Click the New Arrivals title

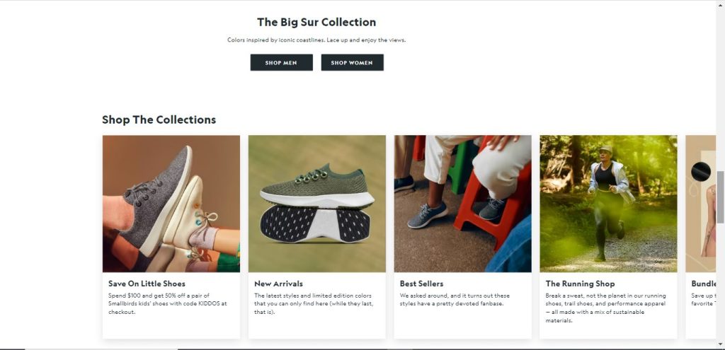[278, 284]
